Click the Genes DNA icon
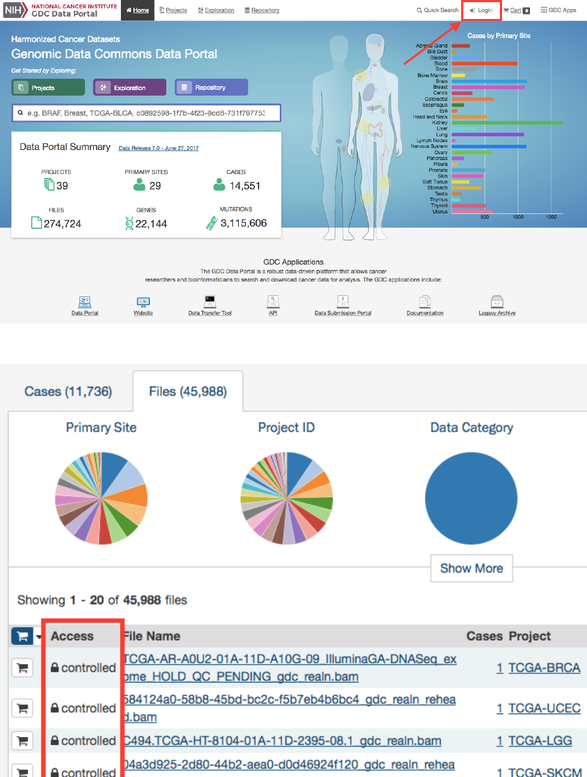Viewport: 587px width, 777px height. [129, 223]
